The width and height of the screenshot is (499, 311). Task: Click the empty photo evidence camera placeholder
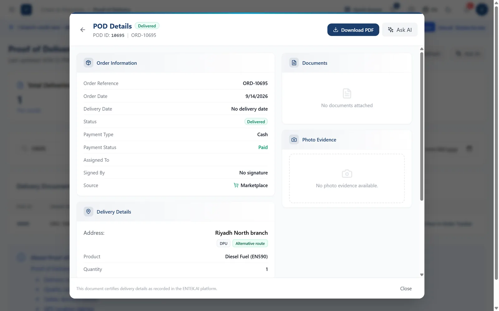(x=347, y=174)
